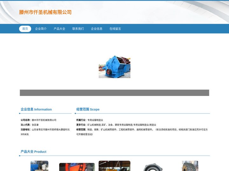Select 联系我们 navigation link
The image size is (229, 171).
click(78, 29)
